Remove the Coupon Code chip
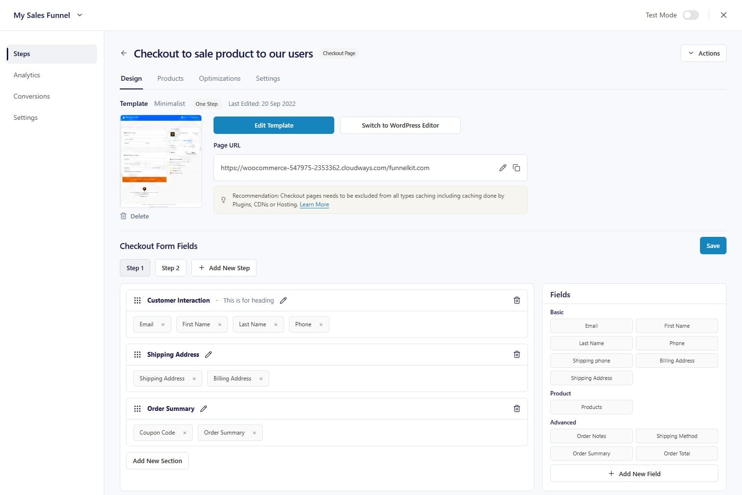 coord(185,433)
